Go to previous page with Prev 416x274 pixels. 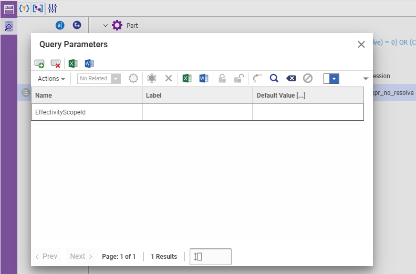46,256
